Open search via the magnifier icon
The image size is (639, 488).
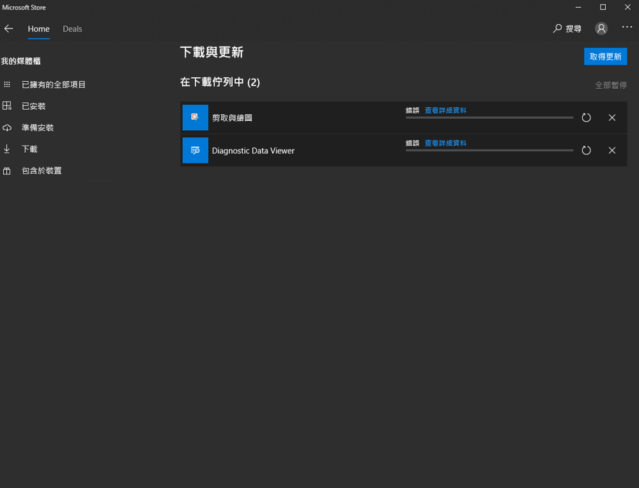point(557,29)
